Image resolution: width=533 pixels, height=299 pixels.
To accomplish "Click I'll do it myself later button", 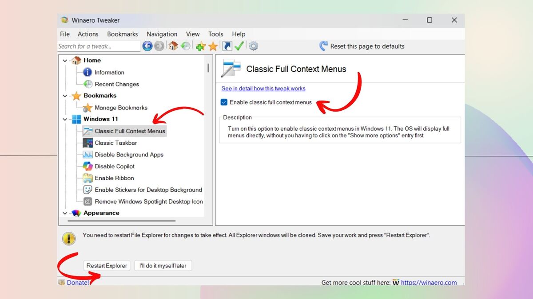I will click(x=163, y=266).
